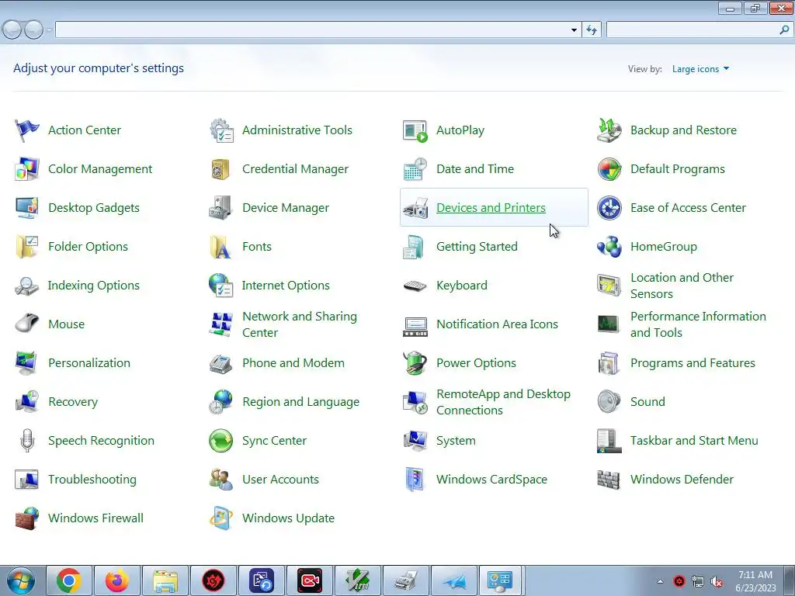
Task: Open the Ease of Access Center icon
Action: click(x=609, y=208)
